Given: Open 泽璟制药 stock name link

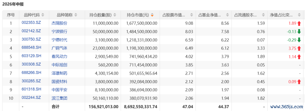Looking at the screenshot, I should [x=59, y=73].
